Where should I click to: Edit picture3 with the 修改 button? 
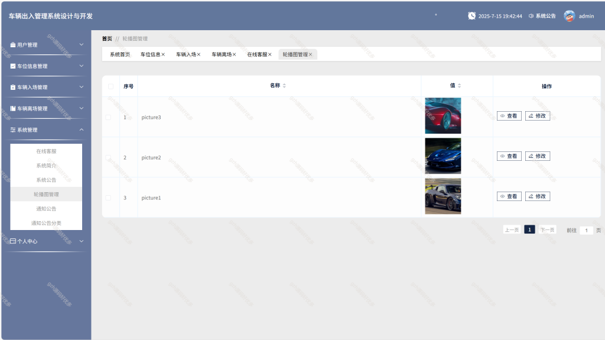[x=538, y=116]
